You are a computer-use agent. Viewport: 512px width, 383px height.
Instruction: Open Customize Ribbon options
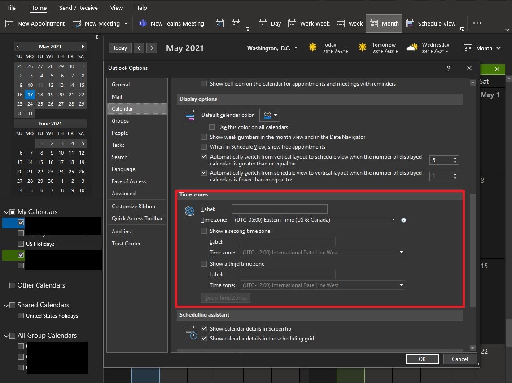(137, 207)
